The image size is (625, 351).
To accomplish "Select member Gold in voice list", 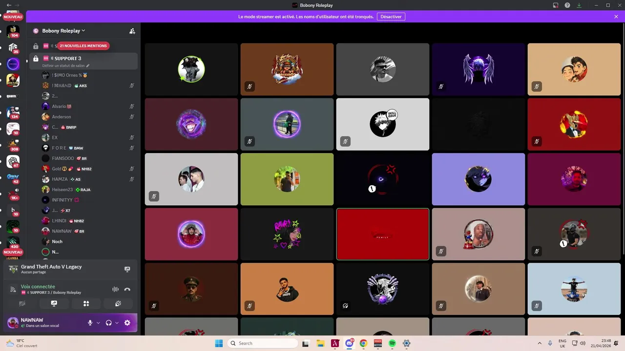I will [88, 169].
